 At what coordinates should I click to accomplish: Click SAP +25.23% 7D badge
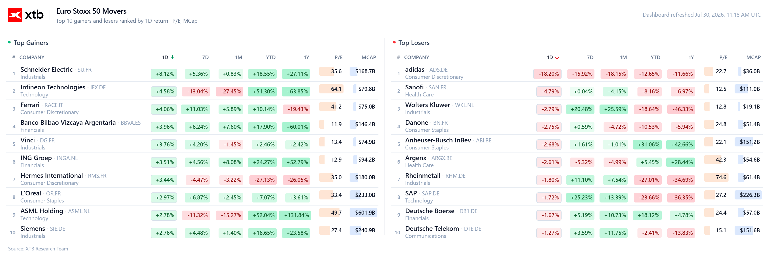(x=580, y=197)
